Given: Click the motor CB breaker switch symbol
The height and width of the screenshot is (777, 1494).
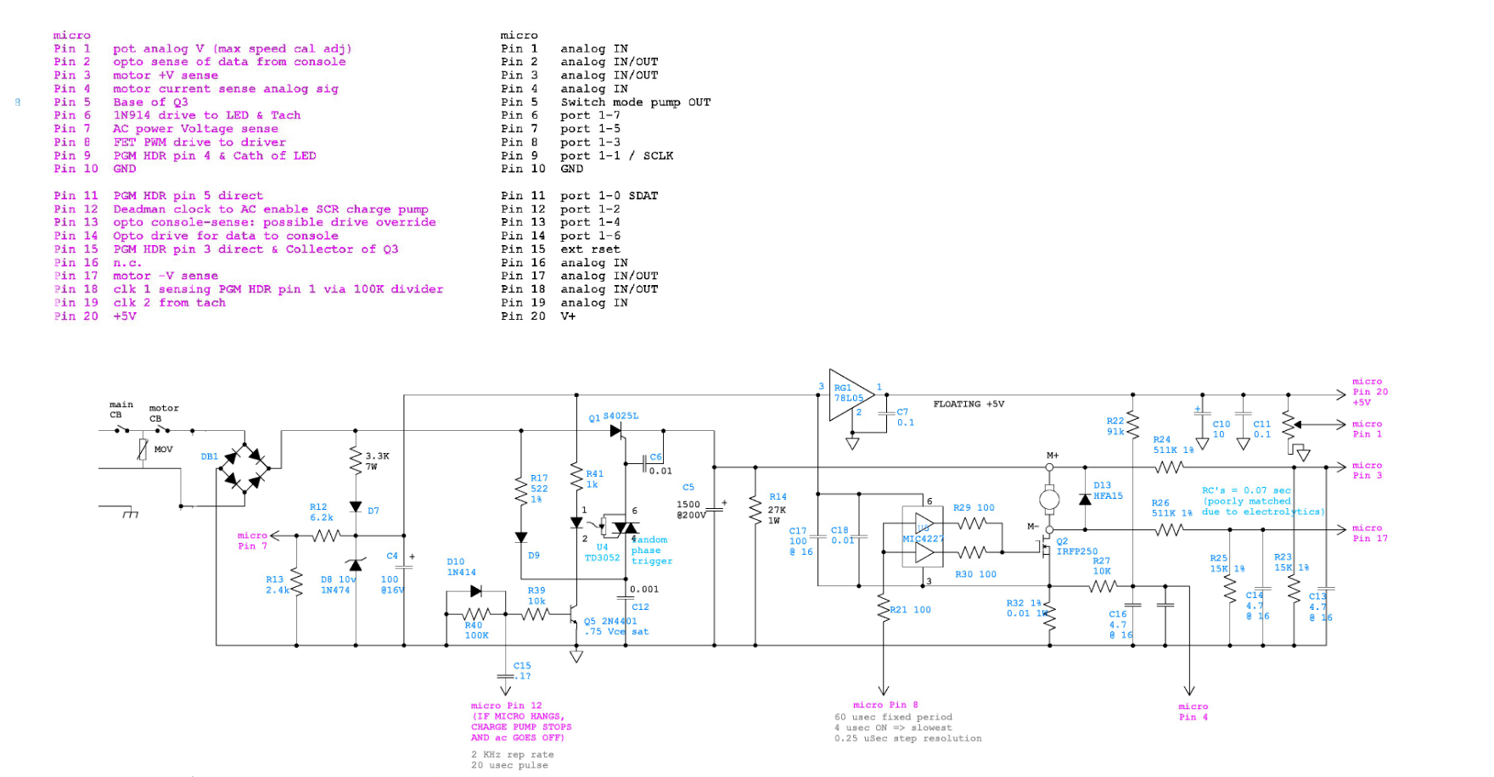Looking at the screenshot, I should click(162, 430).
